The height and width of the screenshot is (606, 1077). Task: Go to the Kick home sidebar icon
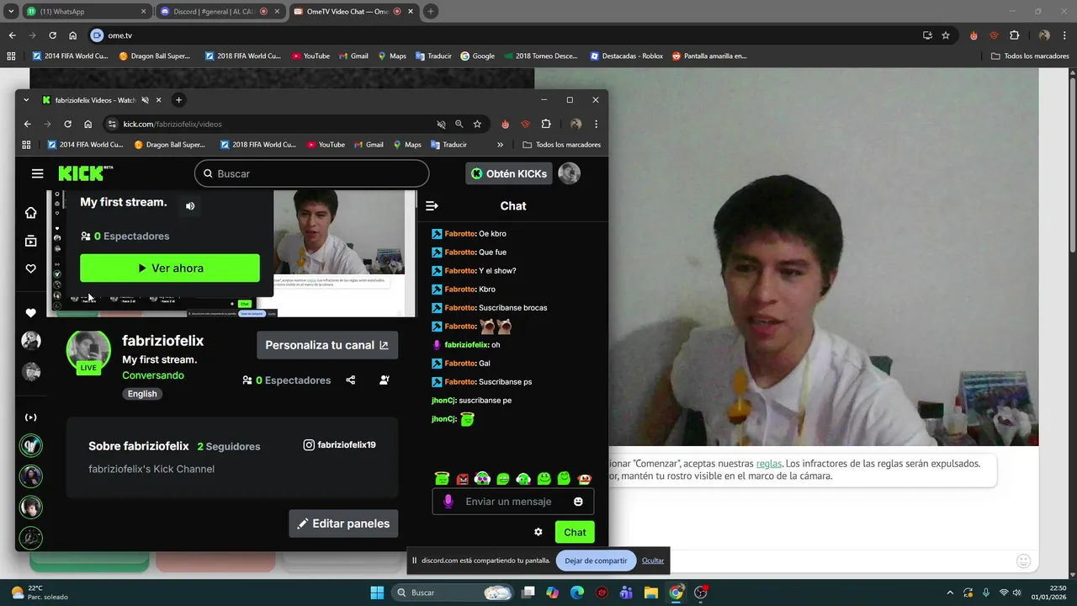[x=31, y=212]
